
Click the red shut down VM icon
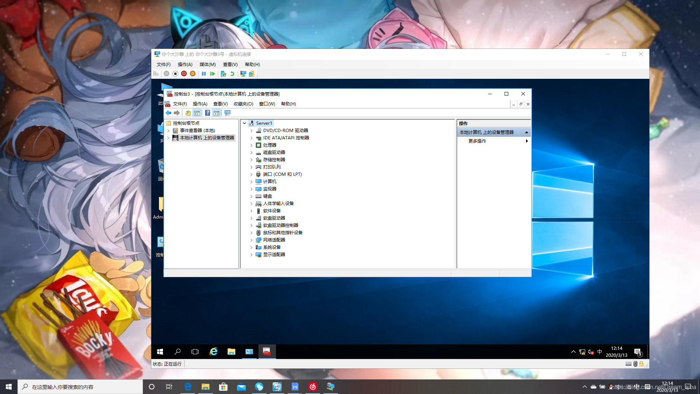pos(184,74)
